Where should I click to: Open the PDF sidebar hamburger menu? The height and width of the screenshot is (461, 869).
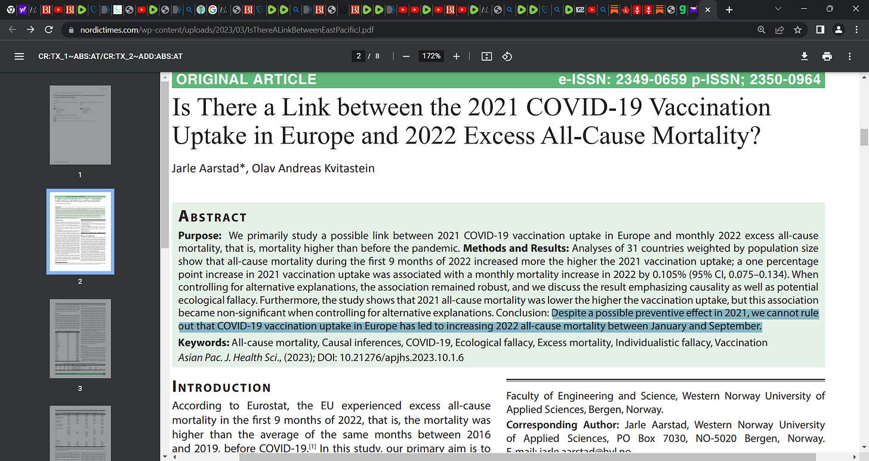tap(19, 56)
